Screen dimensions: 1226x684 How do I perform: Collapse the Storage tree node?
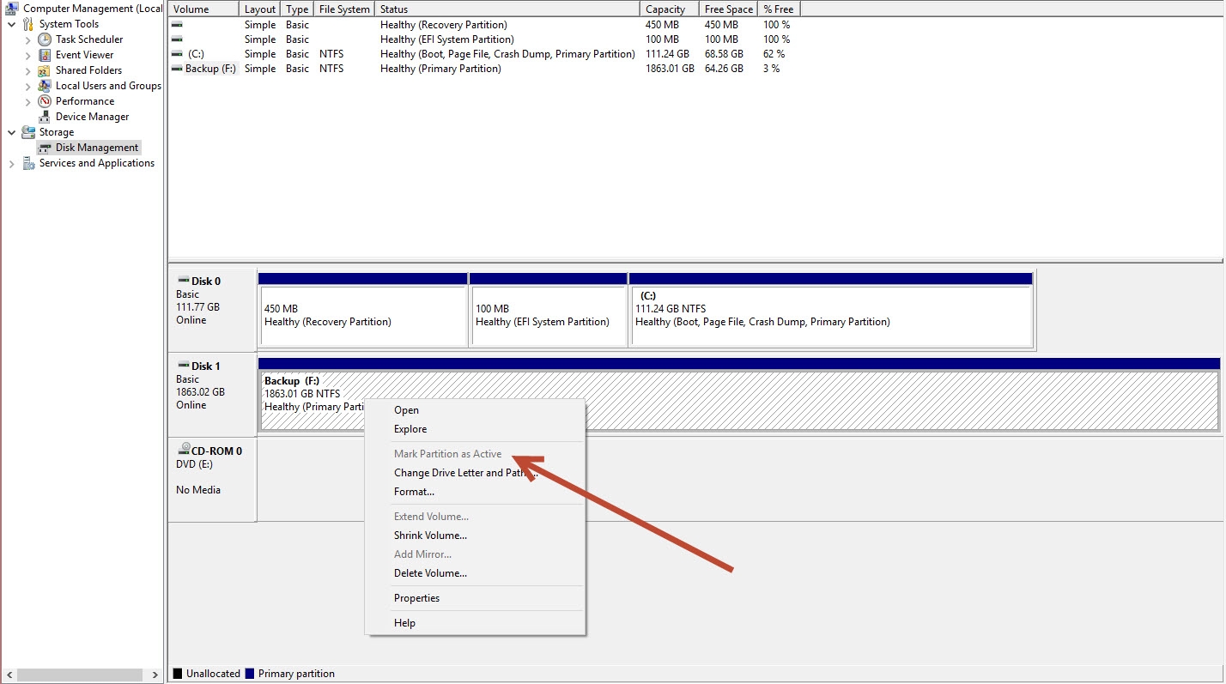coord(11,132)
